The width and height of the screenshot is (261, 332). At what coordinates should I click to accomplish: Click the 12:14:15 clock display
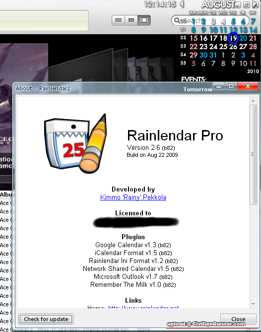160,4
